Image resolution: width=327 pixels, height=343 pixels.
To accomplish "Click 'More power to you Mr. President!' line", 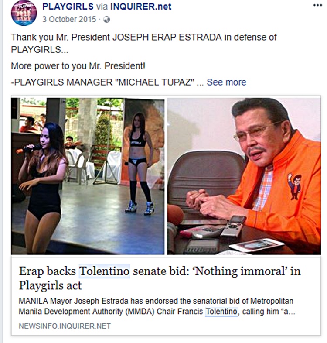I will [78, 66].
